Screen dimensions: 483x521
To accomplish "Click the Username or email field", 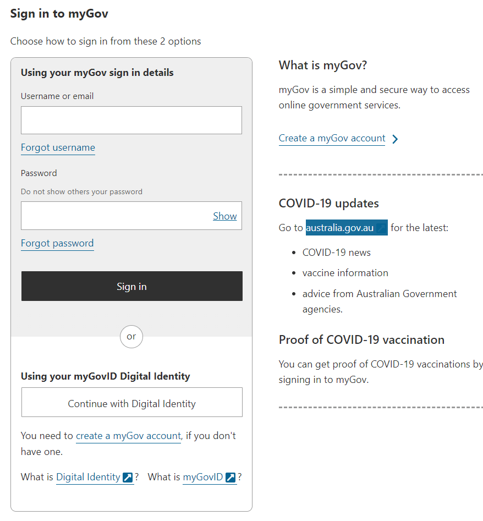I will pyautogui.click(x=131, y=120).
